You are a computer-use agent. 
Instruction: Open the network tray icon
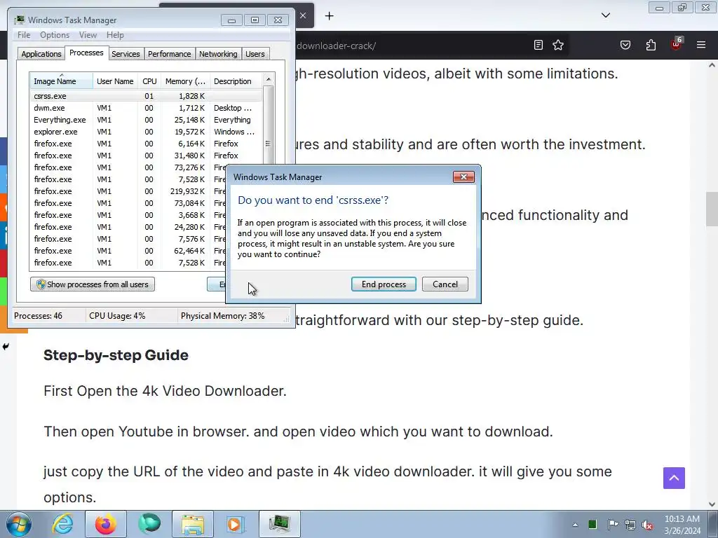[x=630, y=525]
